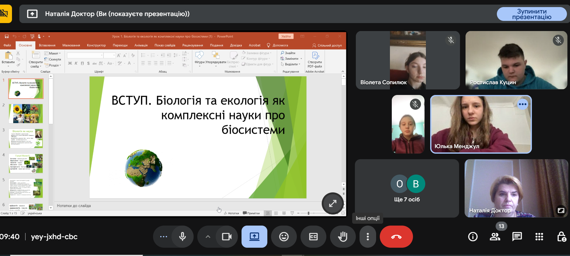Mute the microphone in the call bar
This screenshot has height=256, width=570.
(x=183, y=237)
